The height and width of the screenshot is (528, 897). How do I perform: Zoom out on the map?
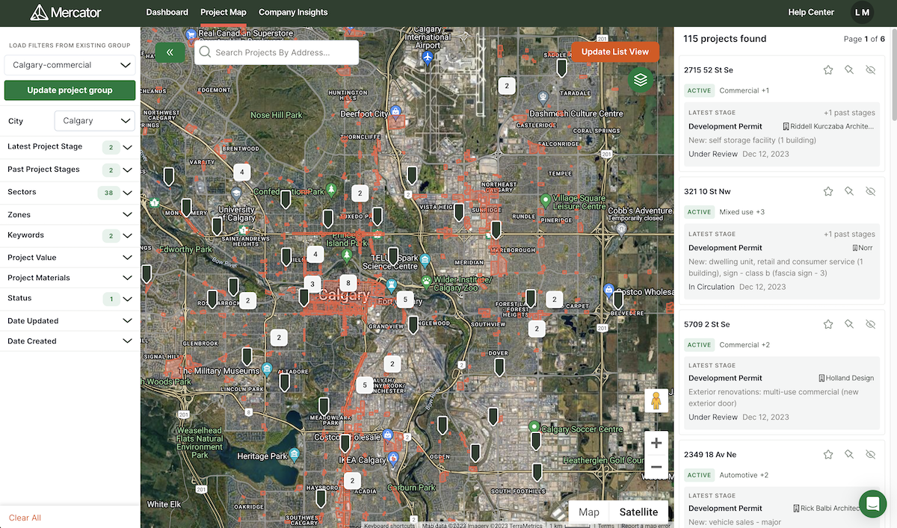[656, 468]
